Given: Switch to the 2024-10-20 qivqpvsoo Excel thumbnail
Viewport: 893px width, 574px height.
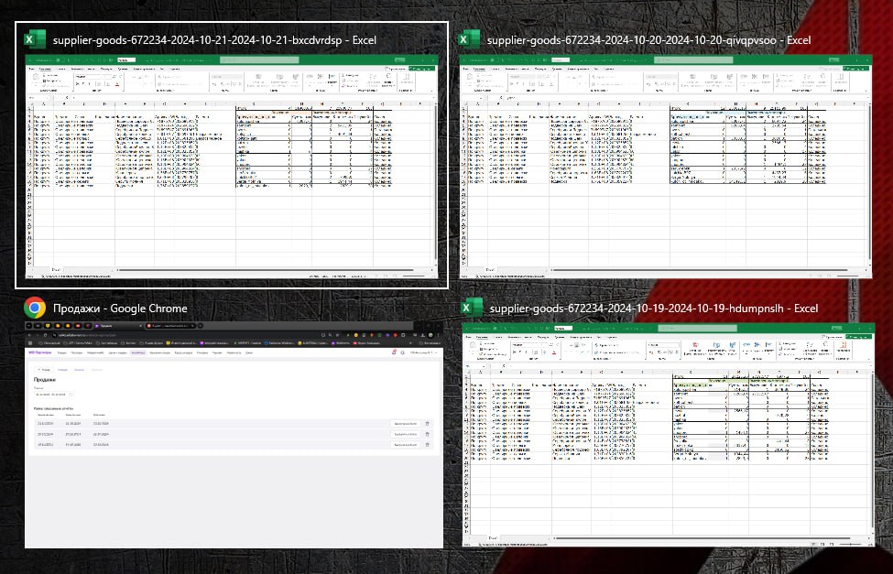Looking at the screenshot, I should coord(666,167).
